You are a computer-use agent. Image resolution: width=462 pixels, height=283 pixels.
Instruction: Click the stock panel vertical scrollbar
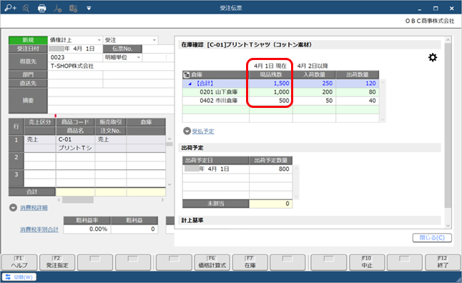click(448, 125)
